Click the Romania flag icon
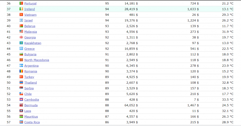241x126 pixels. point(21,71)
